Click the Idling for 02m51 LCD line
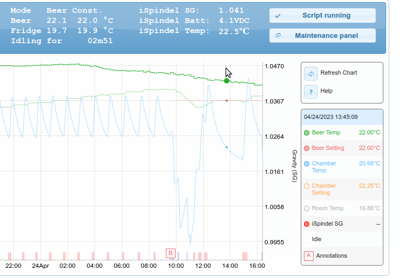Screen dimensions: 401x279 coord(62,41)
